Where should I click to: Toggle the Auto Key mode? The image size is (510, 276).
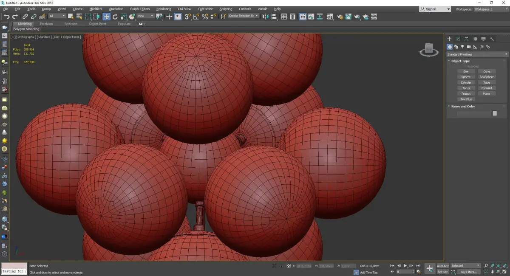[x=442, y=265]
